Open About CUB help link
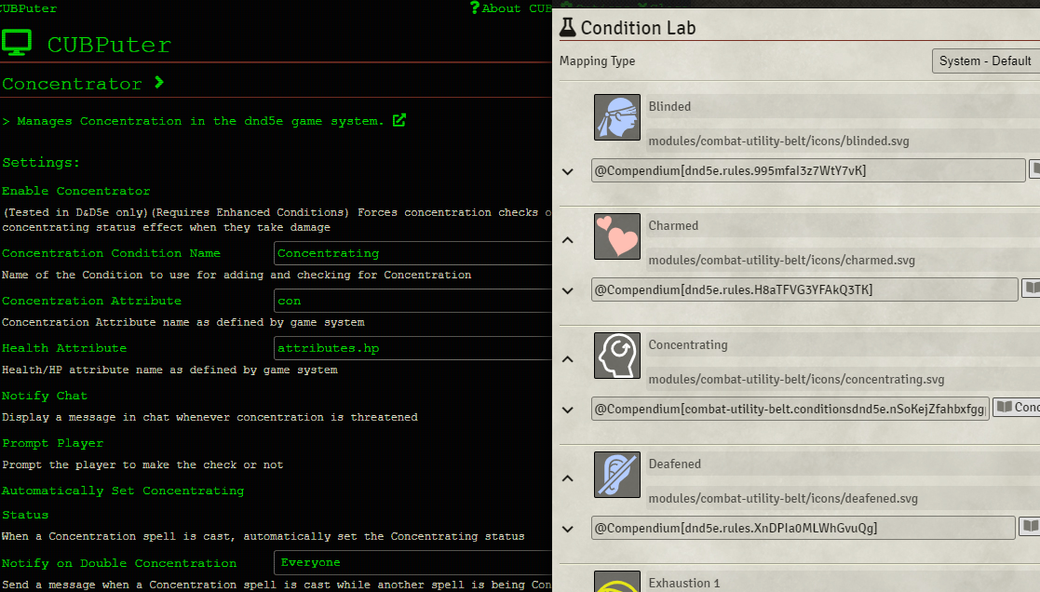Screen dimensions: 1040x592 point(511,8)
